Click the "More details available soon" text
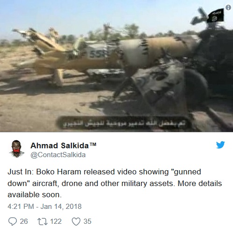The image size is (233, 228). [x=115, y=189]
